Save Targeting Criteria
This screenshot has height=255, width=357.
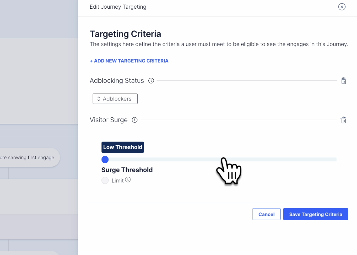point(316,214)
